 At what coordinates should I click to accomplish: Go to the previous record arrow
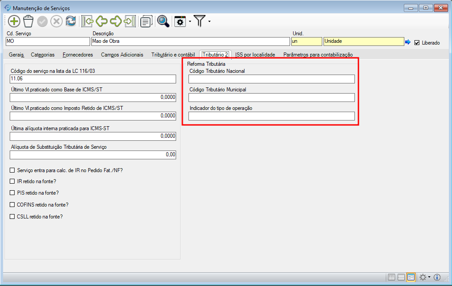click(102, 21)
